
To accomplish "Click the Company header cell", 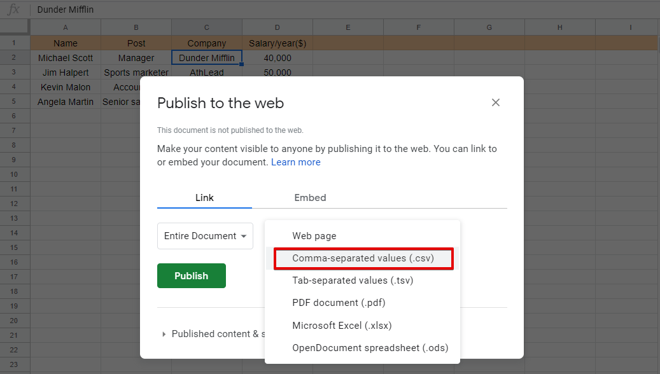I will point(207,43).
